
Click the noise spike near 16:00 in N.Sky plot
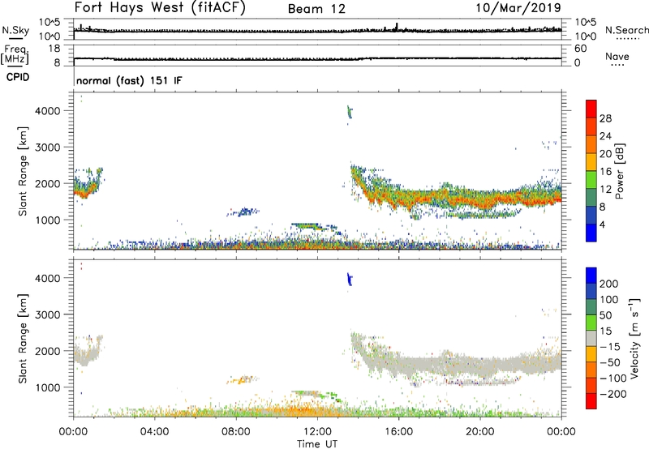coord(397,27)
